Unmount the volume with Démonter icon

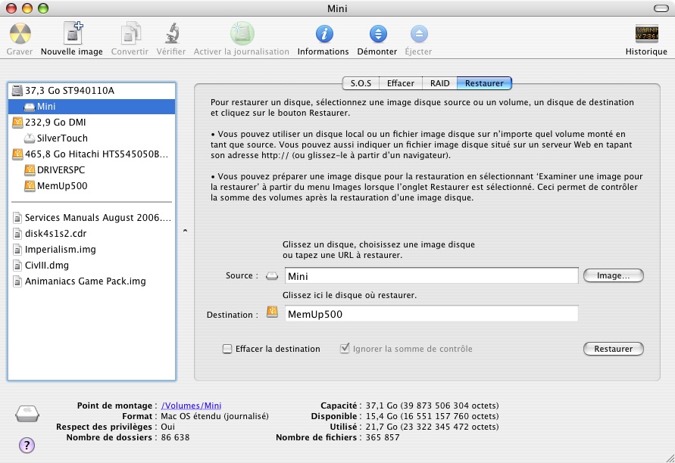378,34
